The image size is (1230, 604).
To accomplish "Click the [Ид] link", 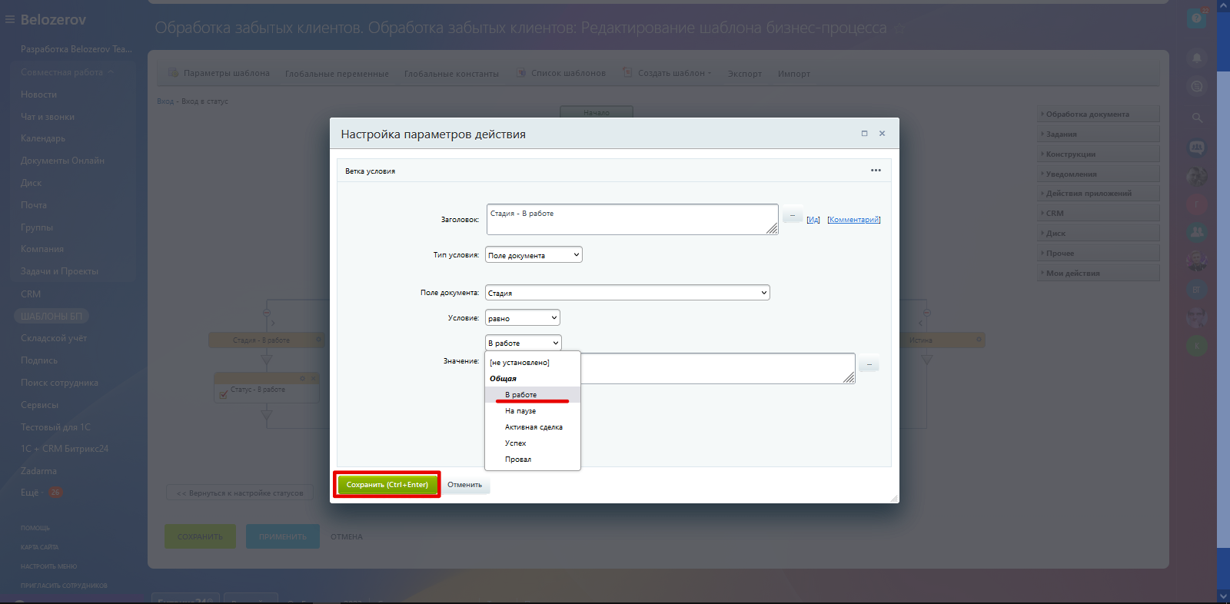I will pyautogui.click(x=813, y=220).
